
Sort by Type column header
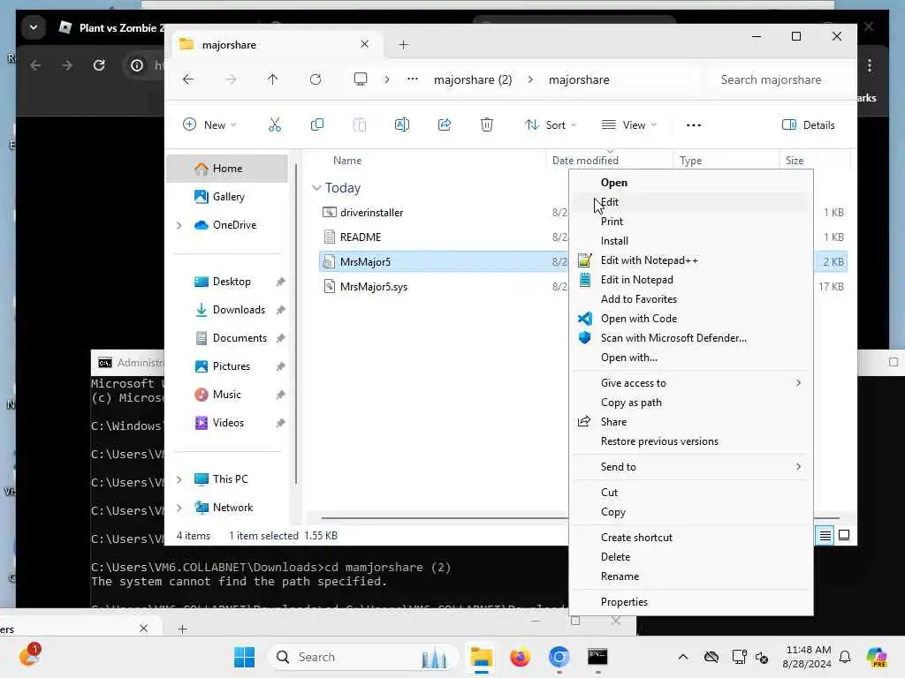[x=690, y=161]
